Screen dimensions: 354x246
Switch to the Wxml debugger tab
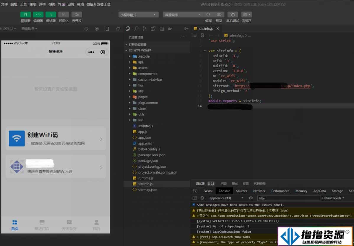[208, 191]
